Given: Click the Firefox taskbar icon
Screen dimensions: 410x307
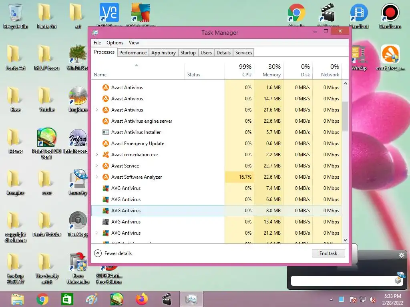Looking at the screenshot, I should click(x=141, y=299).
